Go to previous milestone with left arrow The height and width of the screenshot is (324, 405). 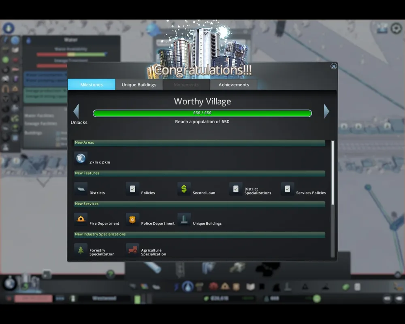76,111
